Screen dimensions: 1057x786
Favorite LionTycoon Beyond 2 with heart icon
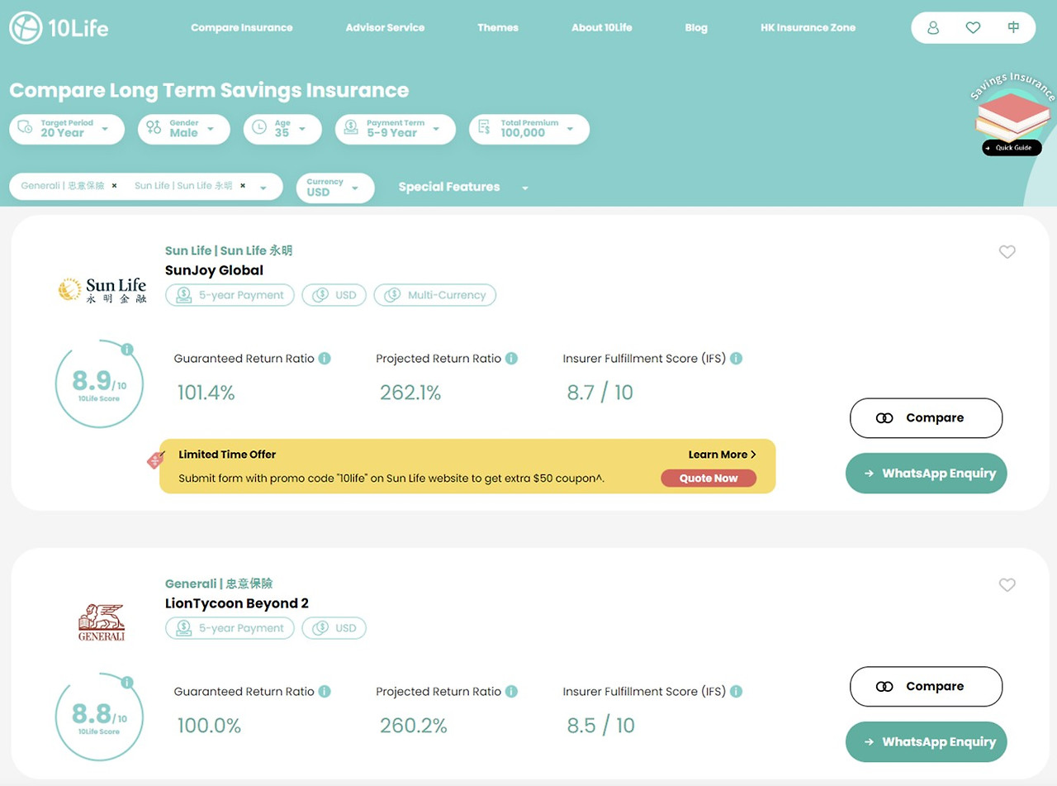coord(1007,585)
